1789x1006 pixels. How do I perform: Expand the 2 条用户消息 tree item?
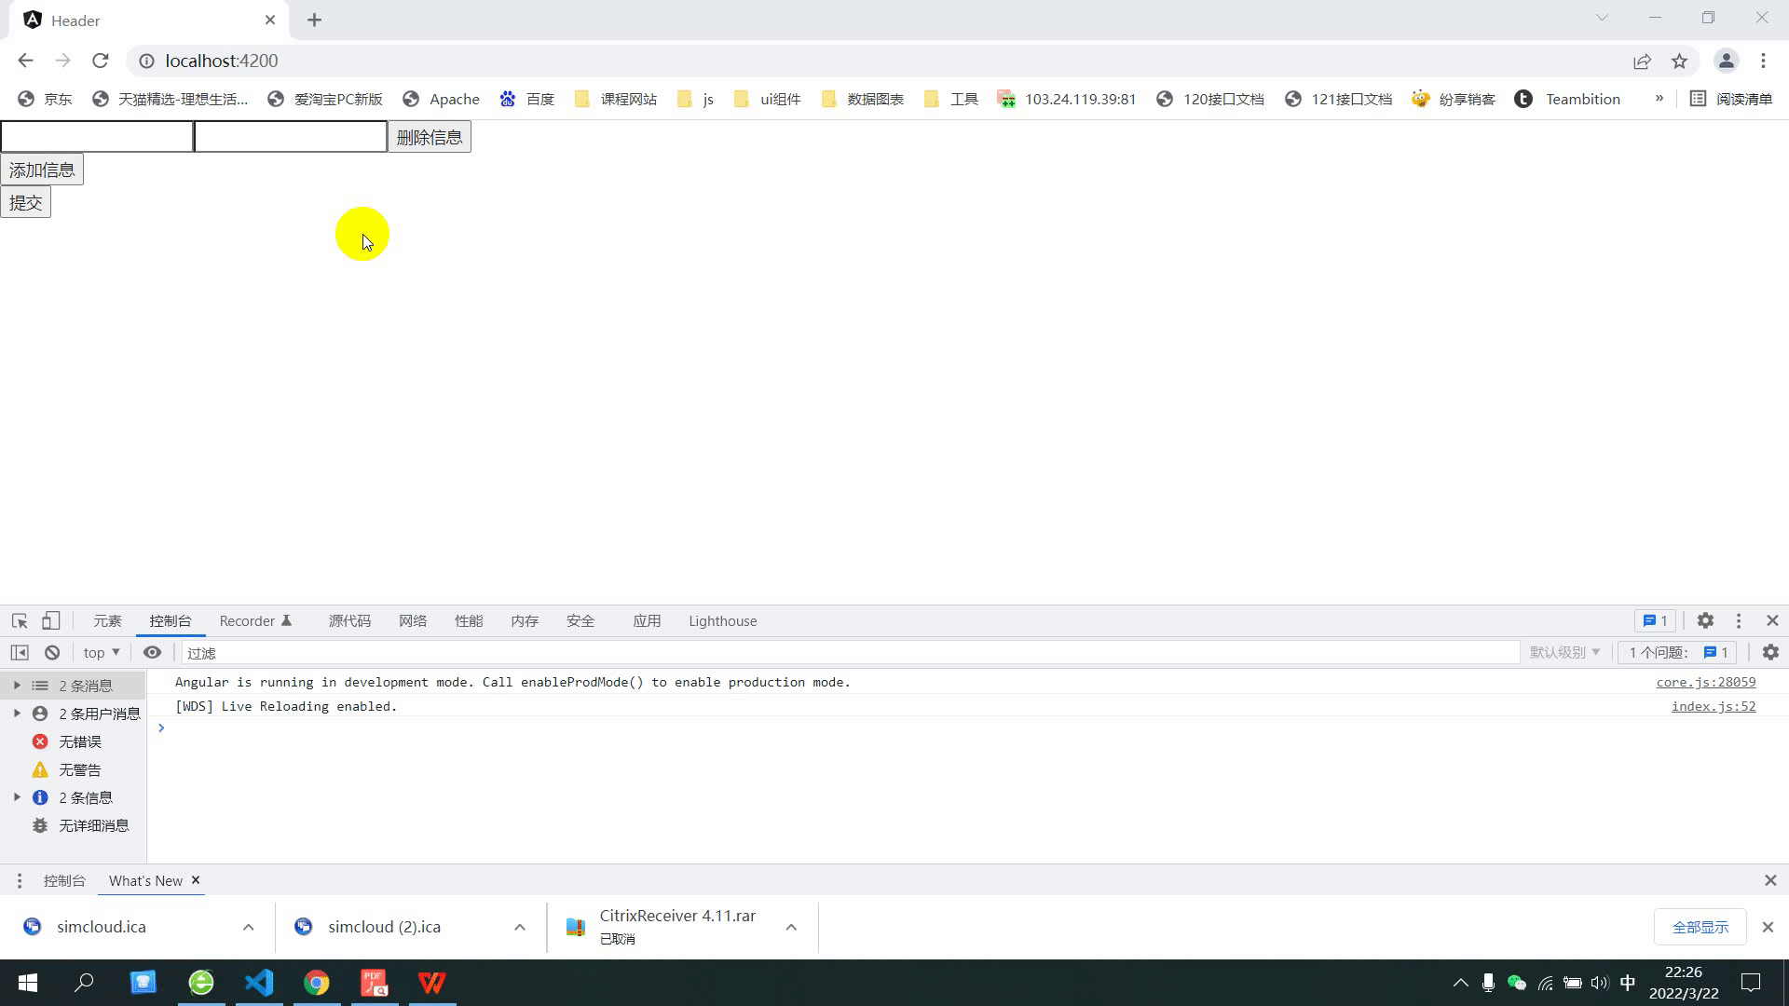coord(17,714)
